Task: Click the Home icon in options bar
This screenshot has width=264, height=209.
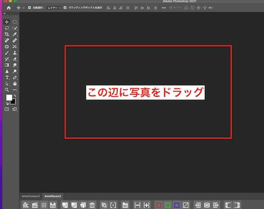Action: pos(8,8)
